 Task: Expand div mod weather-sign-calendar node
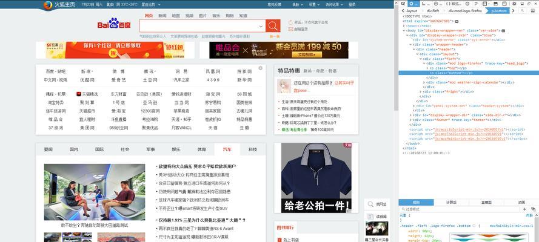pos(424,82)
